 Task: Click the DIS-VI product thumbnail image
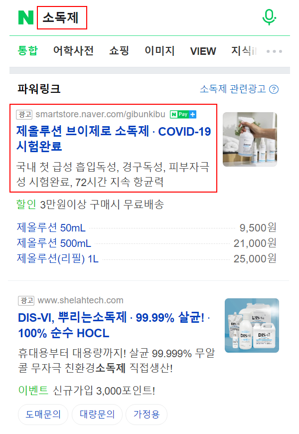(x=252, y=325)
